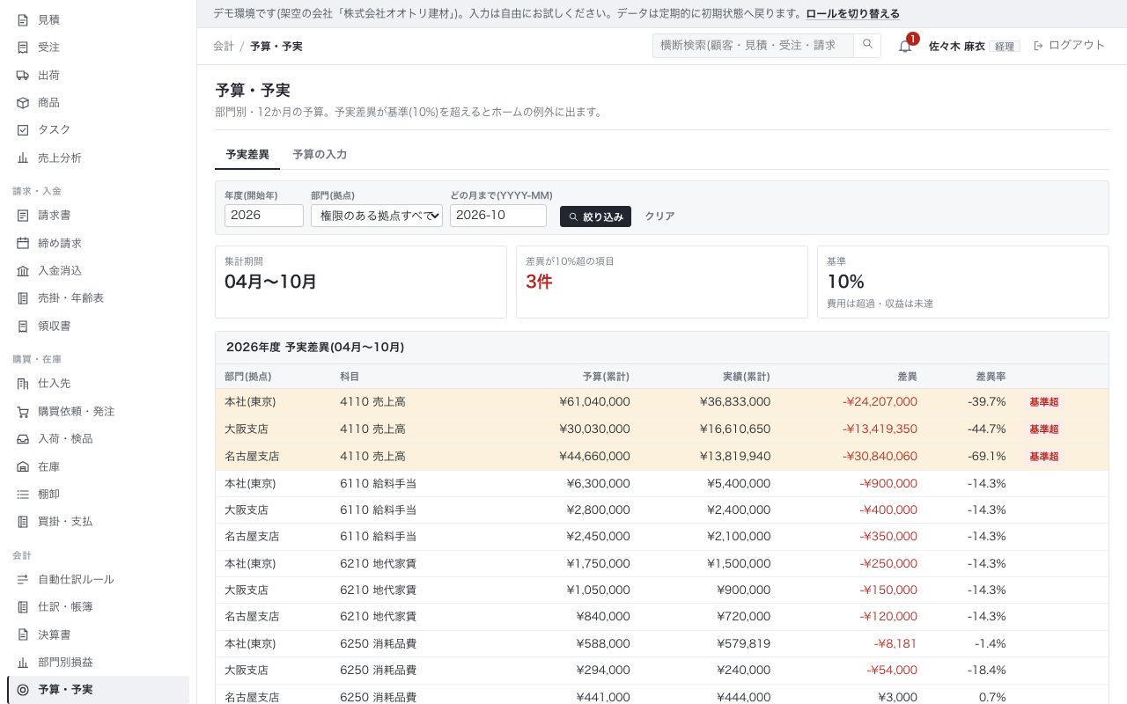Select 予算・予実 in the sidebar
This screenshot has height=704, width=1127.
click(98, 690)
